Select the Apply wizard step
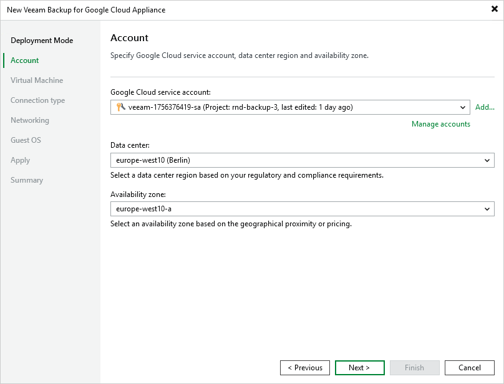 (x=20, y=160)
